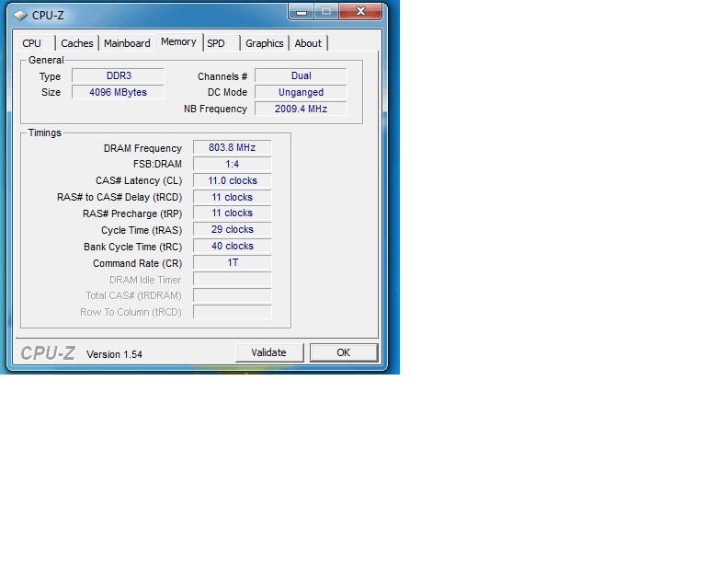Select the DC Mode value Unganged
The width and height of the screenshot is (706, 565).
click(x=301, y=92)
